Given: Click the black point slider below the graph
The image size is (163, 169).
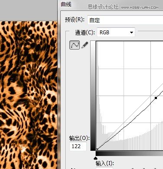Looking at the screenshot, I should pos(95,158).
